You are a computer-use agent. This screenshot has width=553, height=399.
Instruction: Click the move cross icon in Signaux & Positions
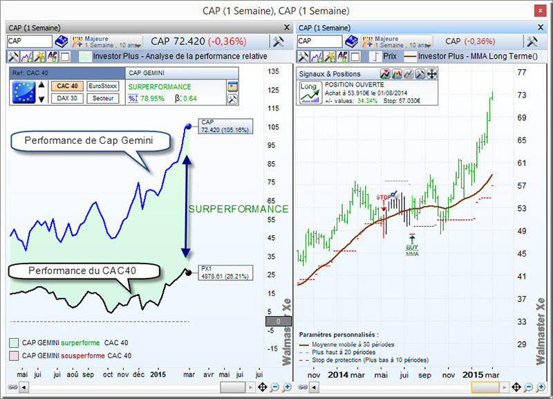(431, 74)
